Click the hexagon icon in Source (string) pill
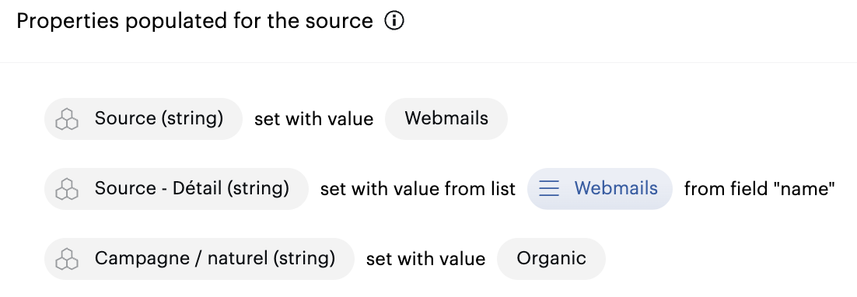 [x=67, y=119]
